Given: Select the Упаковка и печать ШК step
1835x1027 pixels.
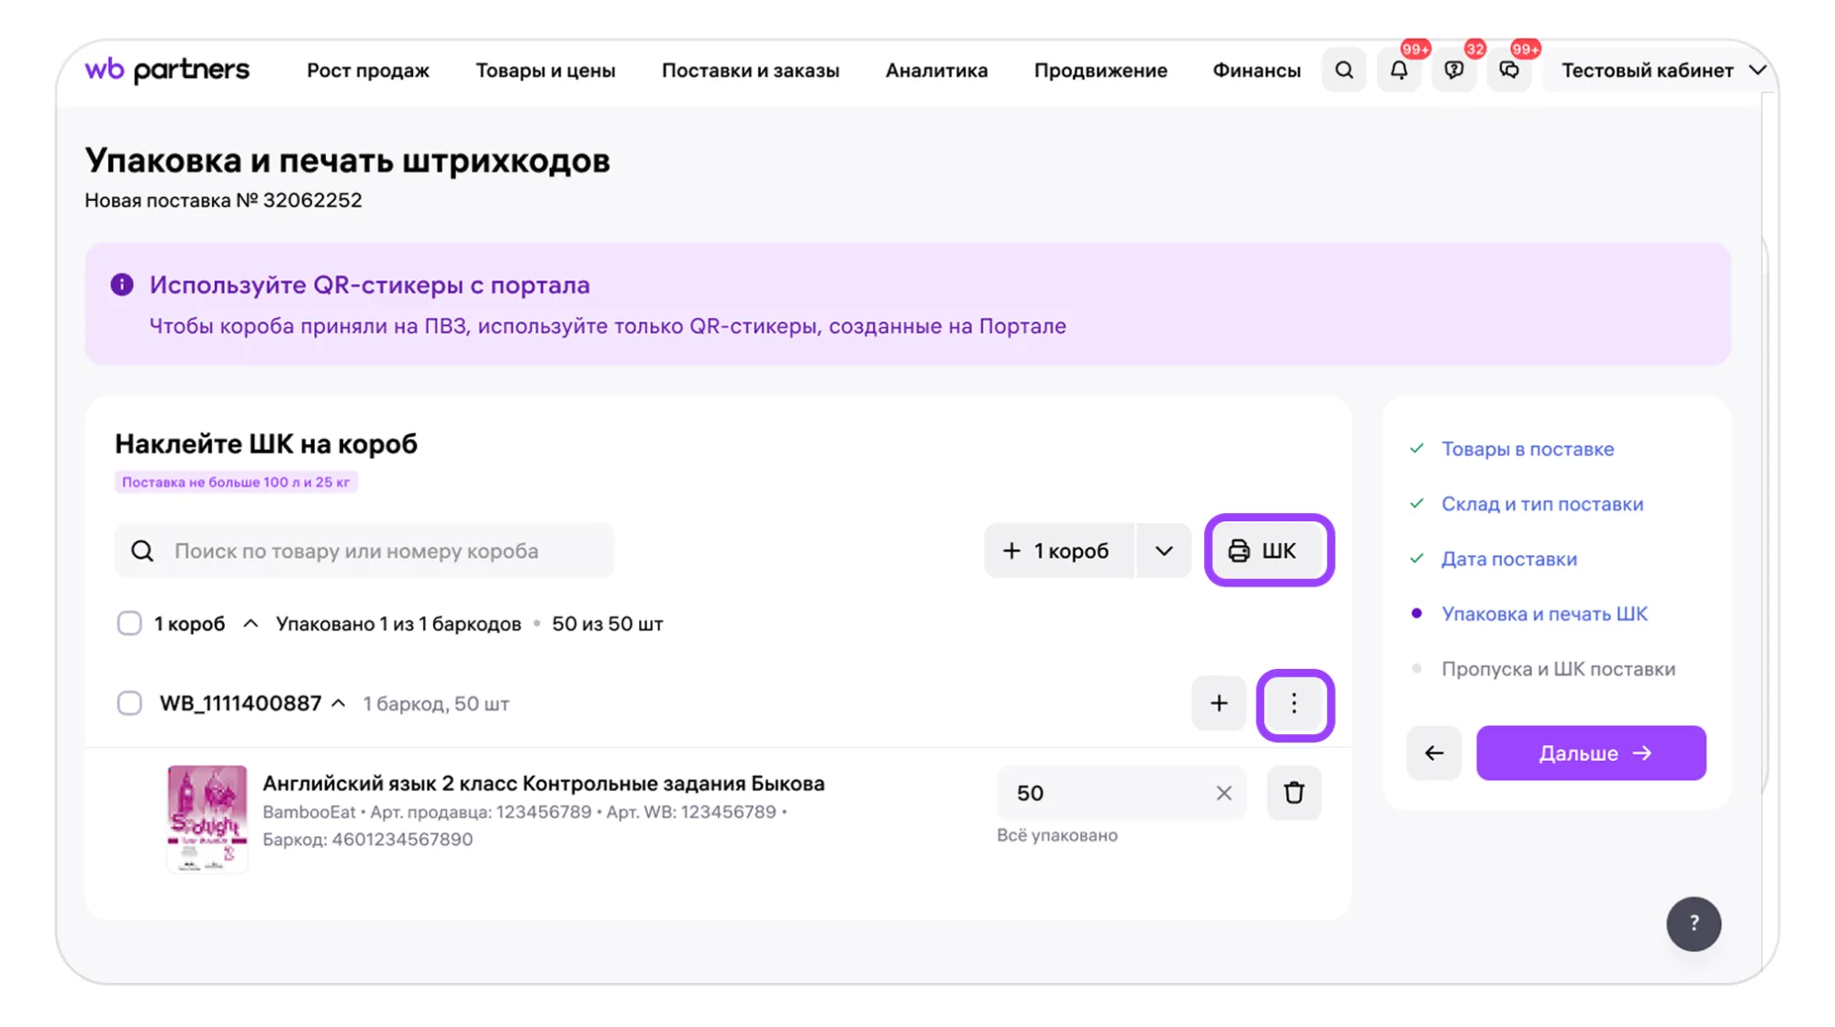Looking at the screenshot, I should click(1544, 614).
